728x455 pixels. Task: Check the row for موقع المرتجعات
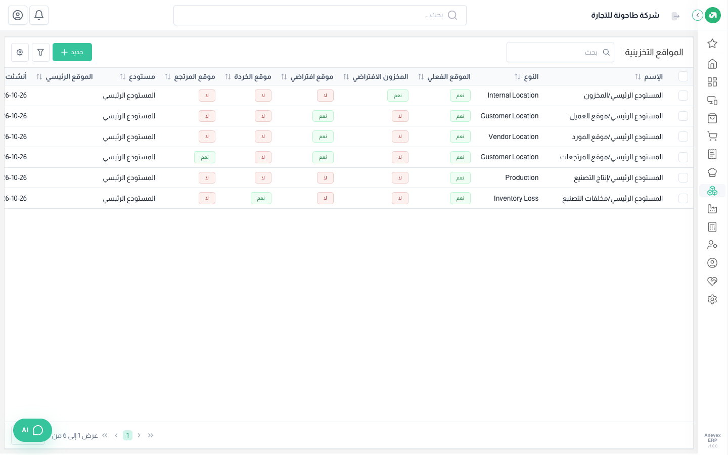[683, 157]
